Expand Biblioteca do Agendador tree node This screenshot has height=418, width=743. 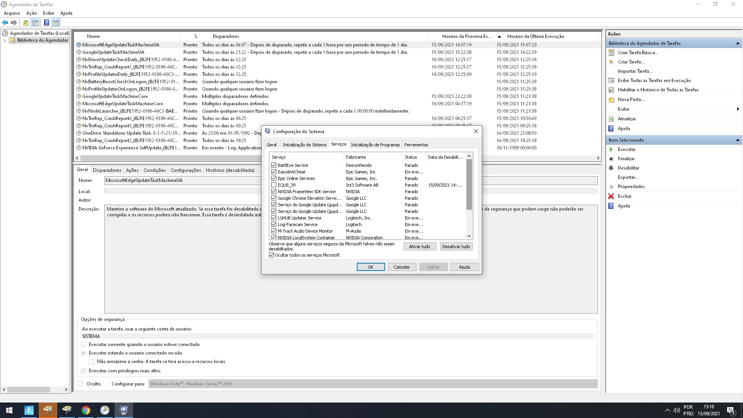point(5,40)
